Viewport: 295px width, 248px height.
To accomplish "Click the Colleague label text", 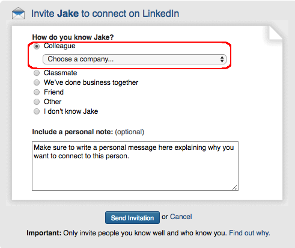I will (x=59, y=46).
